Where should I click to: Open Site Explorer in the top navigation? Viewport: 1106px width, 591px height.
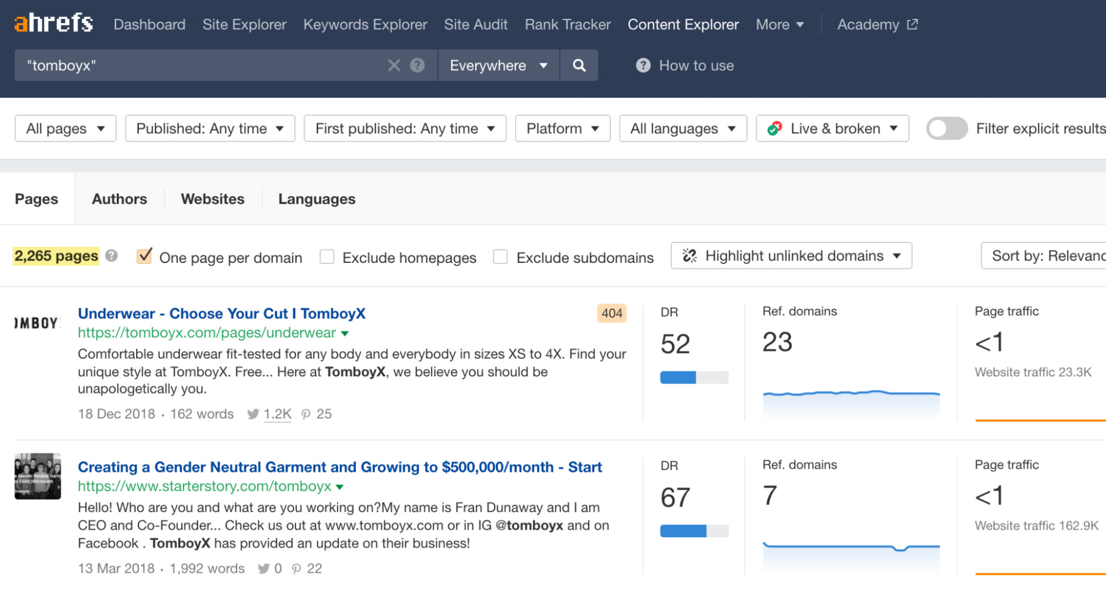tap(244, 24)
